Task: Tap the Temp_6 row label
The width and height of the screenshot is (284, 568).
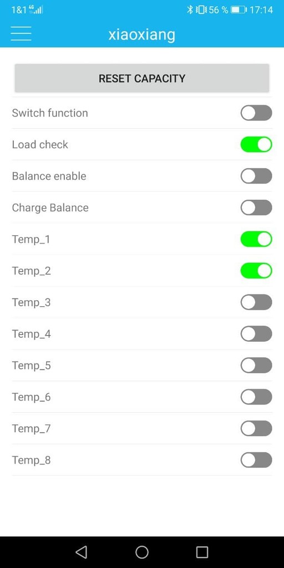Action: click(x=31, y=397)
